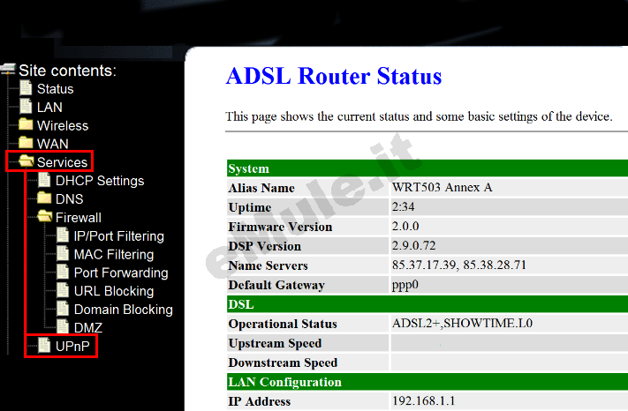The image size is (628, 411).
Task: Click the LAN page document icon
Action: point(26,107)
